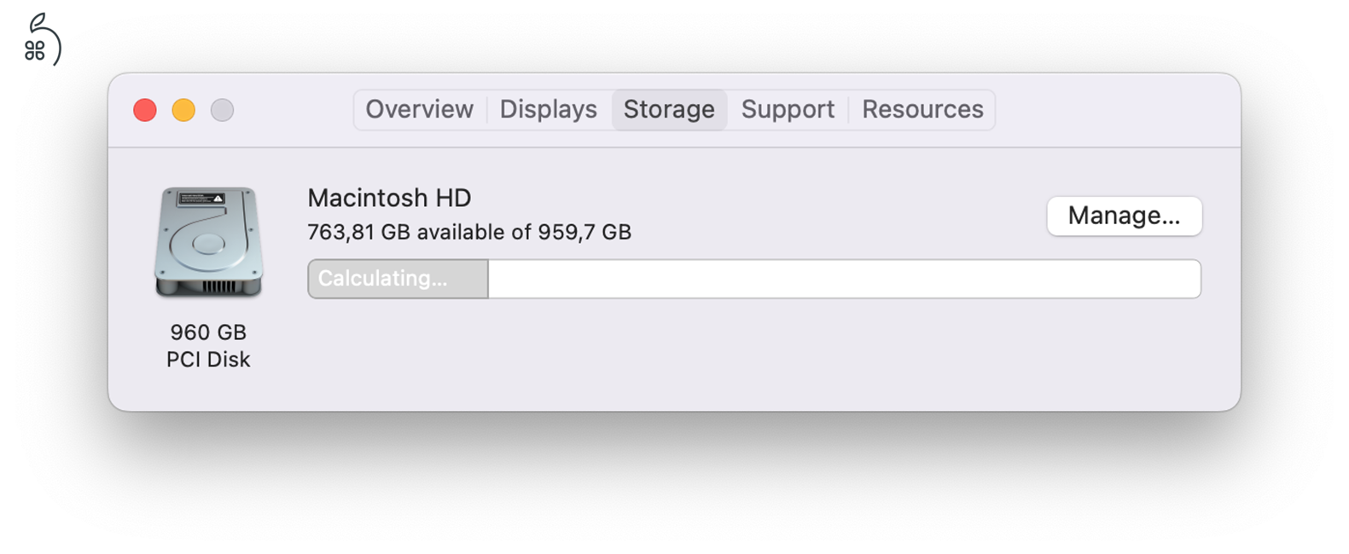
Task: Click the apple logo in top-left corner
Action: pos(41,41)
